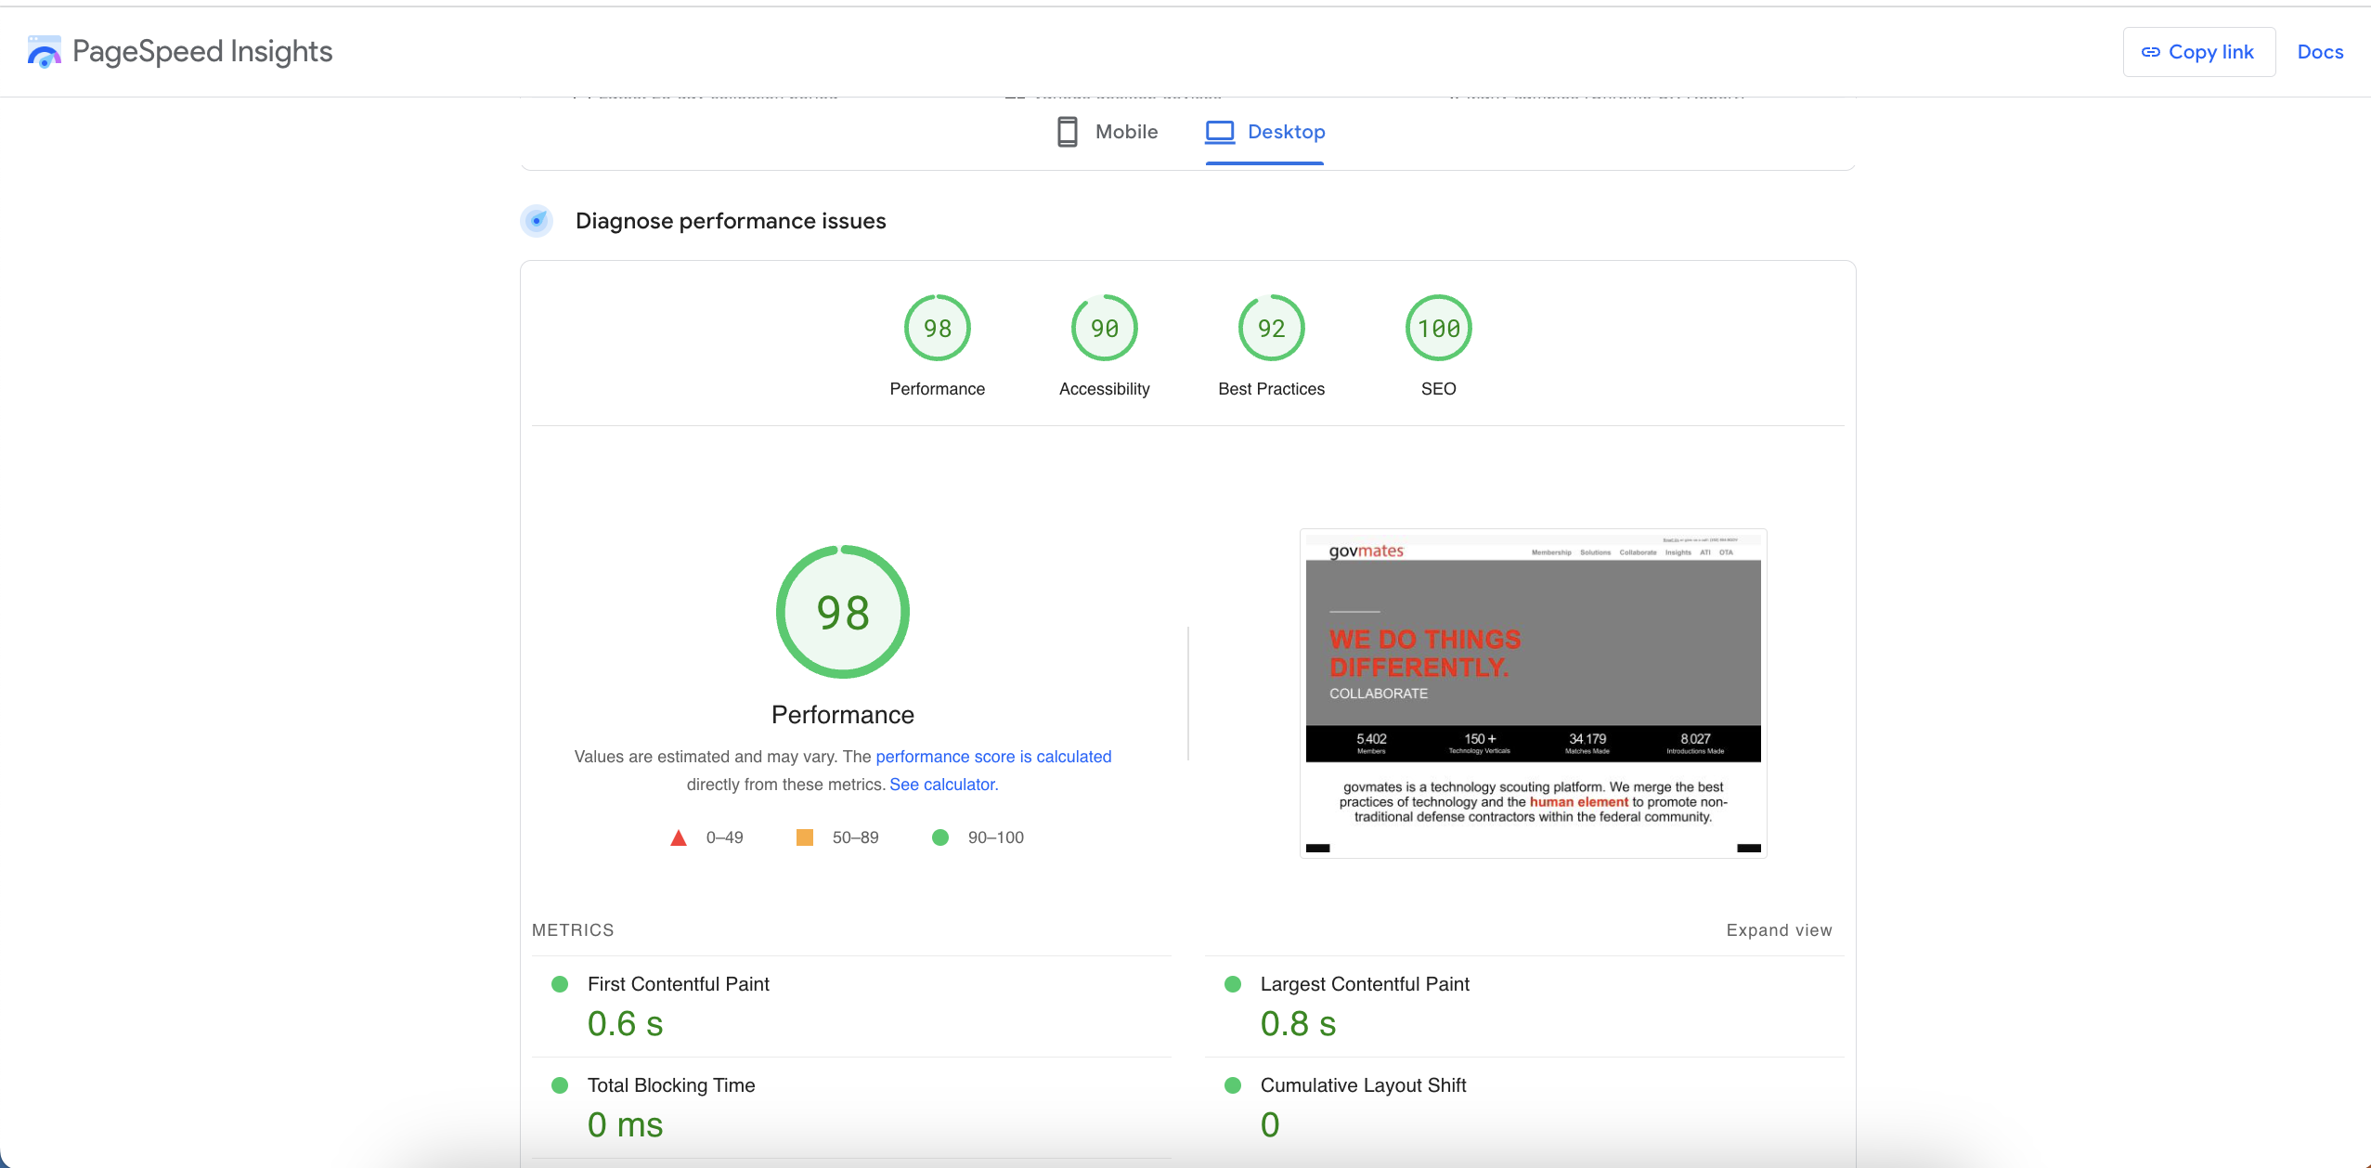This screenshot has width=2371, height=1168.
Task: Click the Accessibility label under the gauge
Action: click(x=1105, y=389)
